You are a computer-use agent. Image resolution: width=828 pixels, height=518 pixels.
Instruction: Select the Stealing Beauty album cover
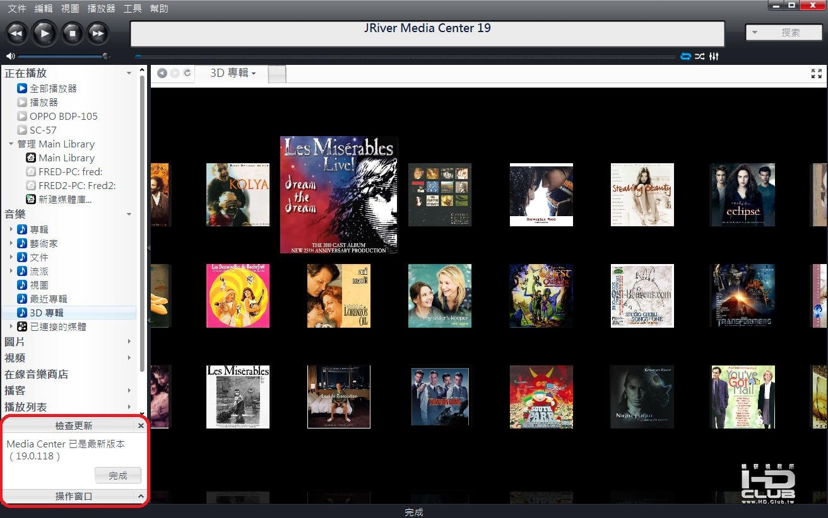coord(642,195)
